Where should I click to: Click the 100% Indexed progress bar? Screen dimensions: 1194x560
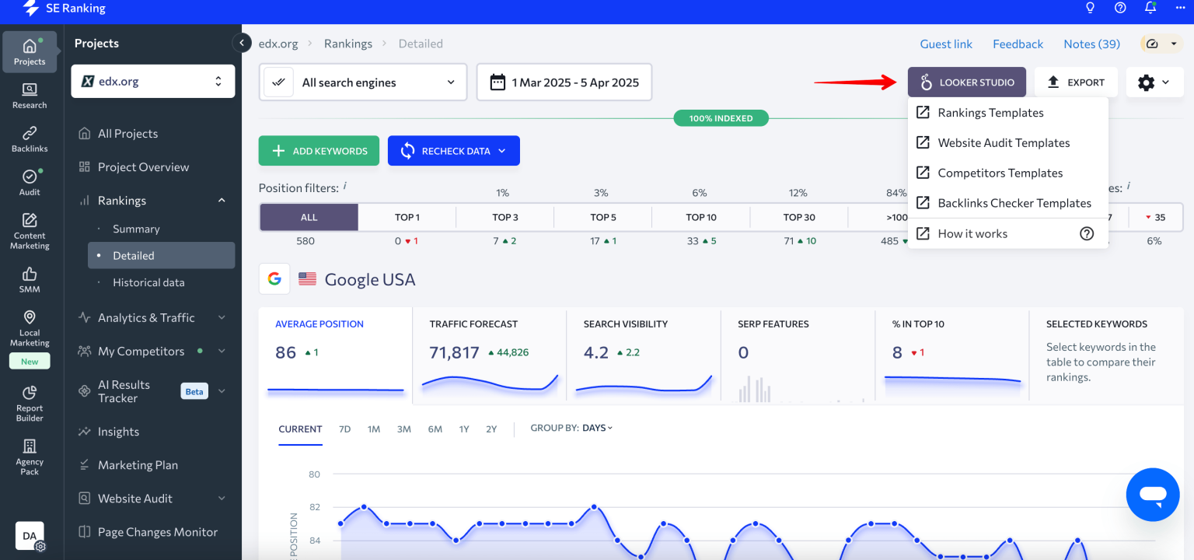pos(721,118)
